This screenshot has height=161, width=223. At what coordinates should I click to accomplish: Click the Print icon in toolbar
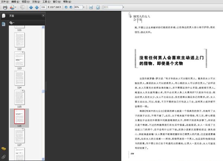[x=4, y=7]
